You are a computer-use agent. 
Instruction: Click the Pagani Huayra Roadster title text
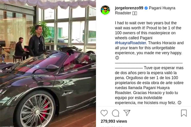click(145, 11)
